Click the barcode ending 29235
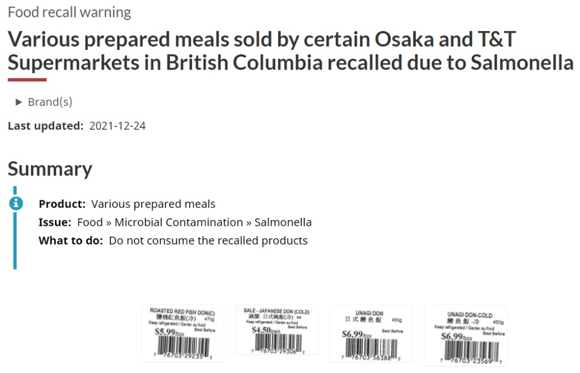The width and height of the screenshot is (580, 373). pos(183,346)
